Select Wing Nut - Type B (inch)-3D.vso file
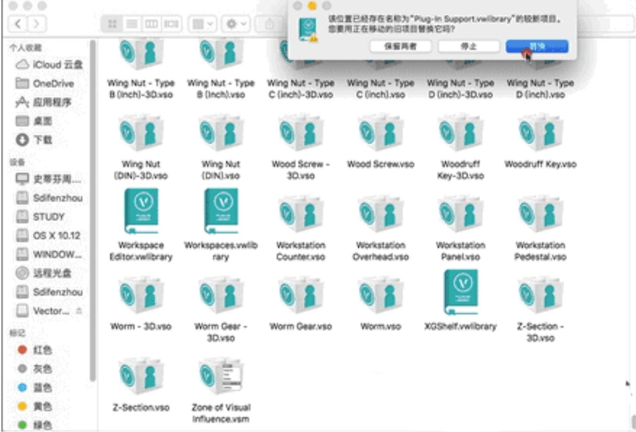The width and height of the screenshot is (636, 432). click(x=141, y=70)
